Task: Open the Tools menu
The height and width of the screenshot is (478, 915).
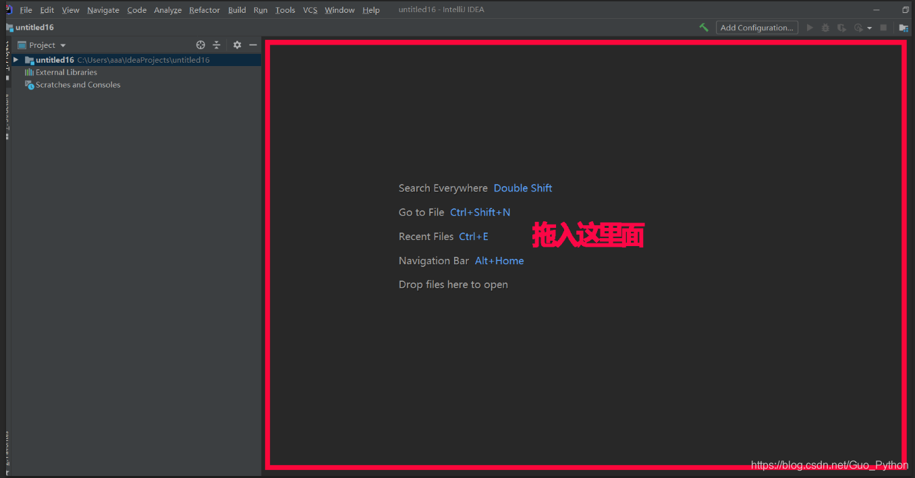Action: point(285,10)
